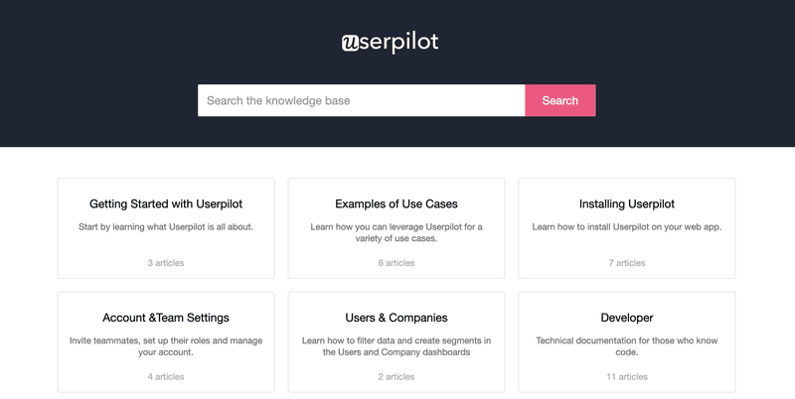Click 'Learn how to filter data' description
Screen dimensions: 795x399
point(397,346)
